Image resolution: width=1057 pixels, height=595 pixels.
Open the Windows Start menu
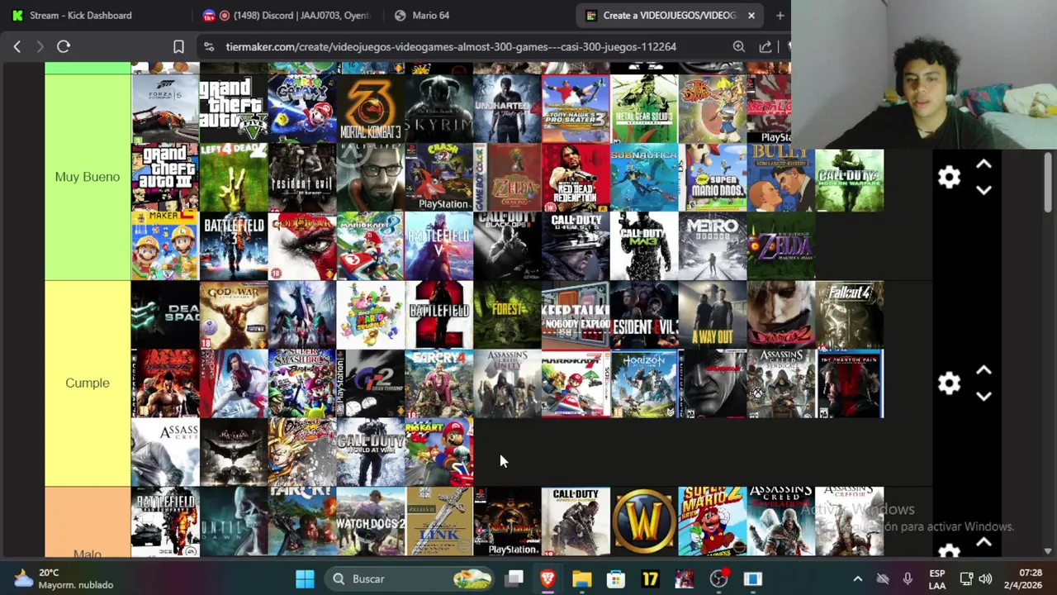pyautogui.click(x=305, y=579)
